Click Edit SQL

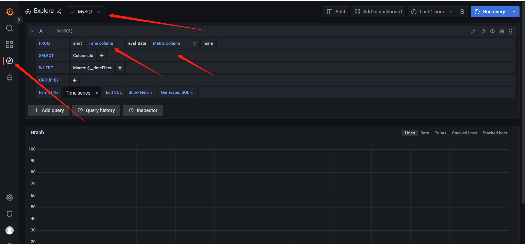[114, 92]
